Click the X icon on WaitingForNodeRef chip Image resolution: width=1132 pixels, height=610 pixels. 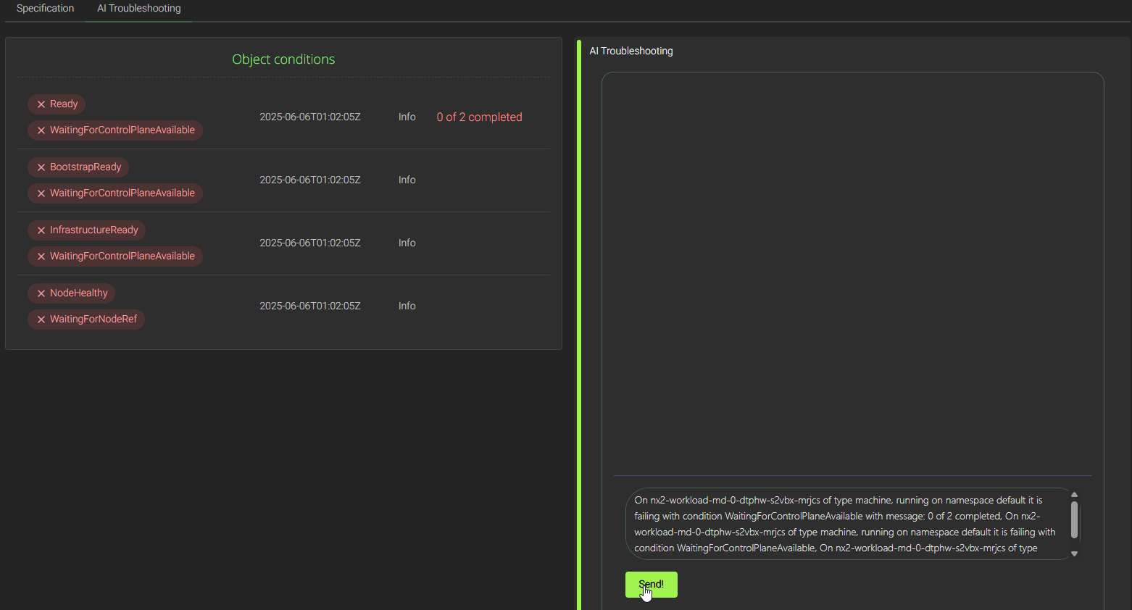point(41,319)
